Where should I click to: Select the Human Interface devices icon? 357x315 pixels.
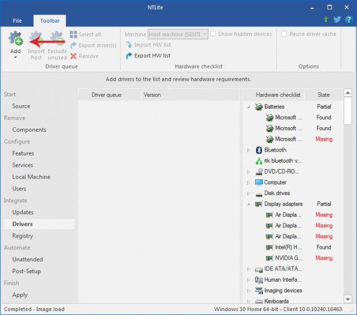pos(259,280)
